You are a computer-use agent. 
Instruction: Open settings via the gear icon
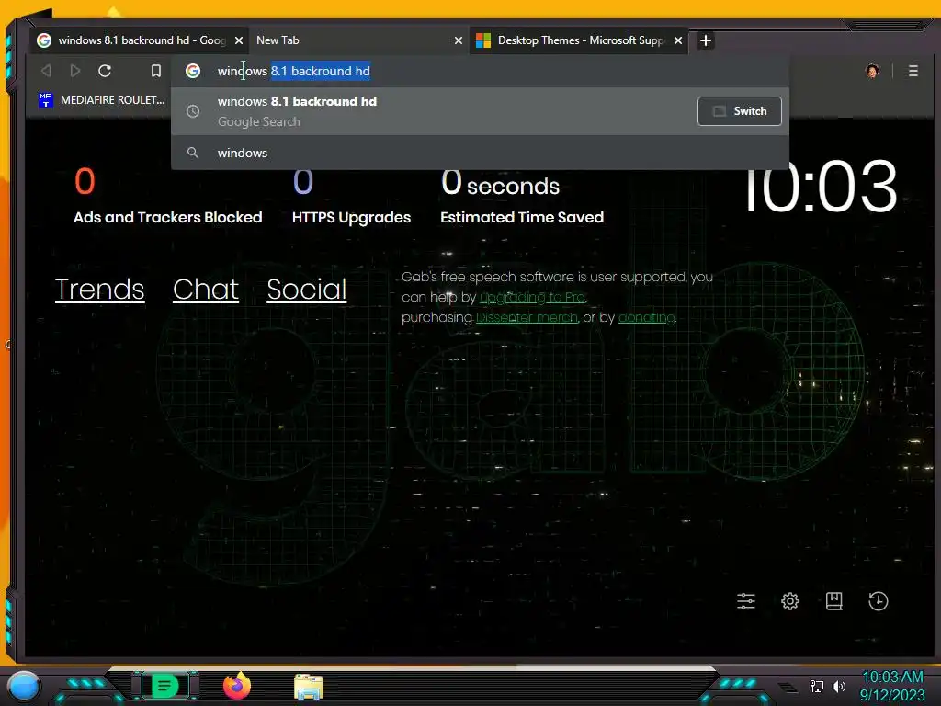[790, 601]
